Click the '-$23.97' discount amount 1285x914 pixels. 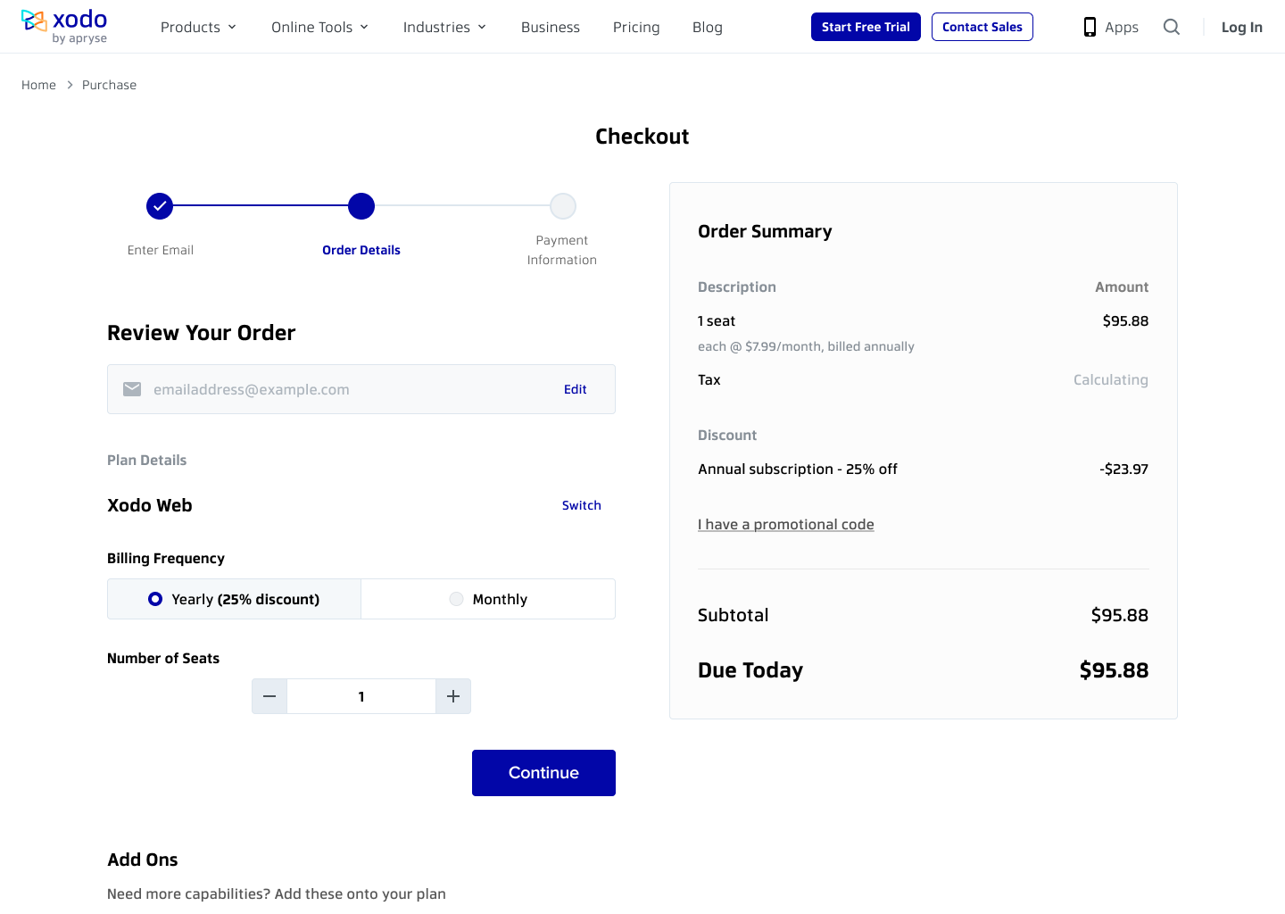[x=1124, y=469]
